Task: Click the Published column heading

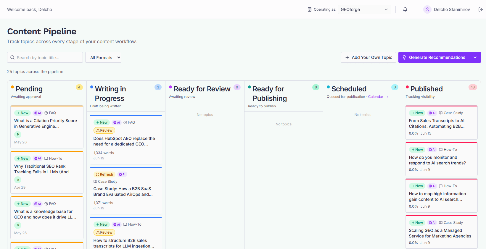Action: click(427, 89)
